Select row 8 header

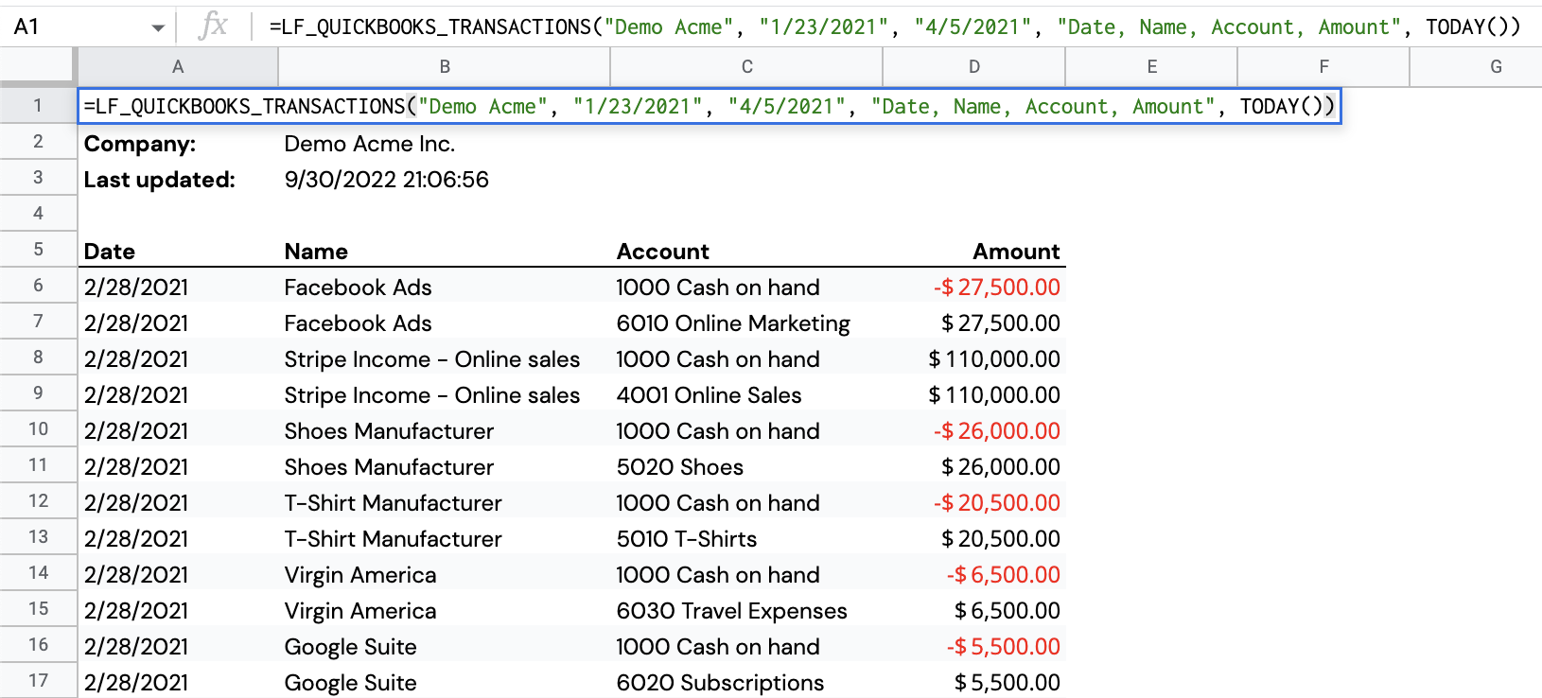click(x=38, y=358)
